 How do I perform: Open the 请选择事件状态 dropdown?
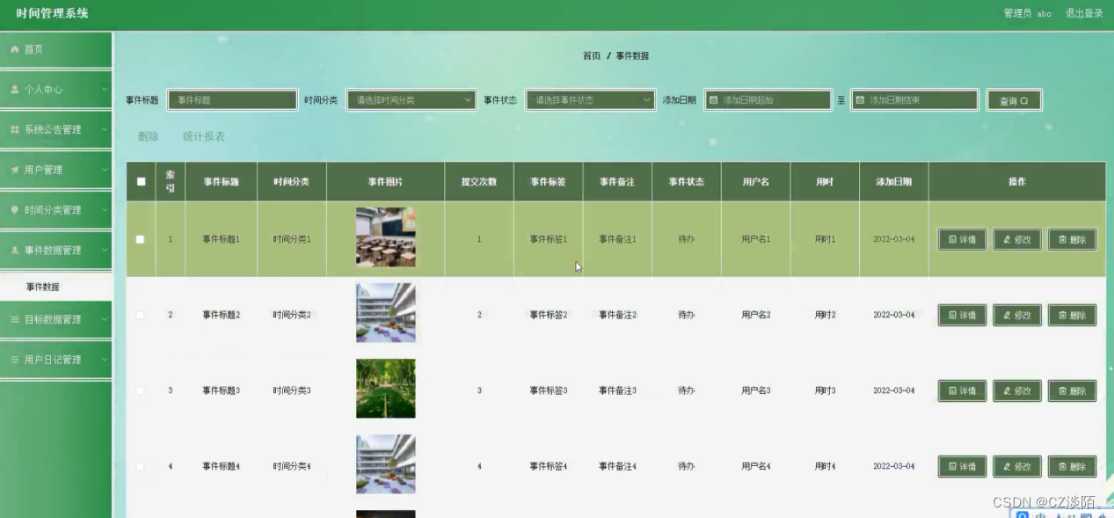(591, 100)
